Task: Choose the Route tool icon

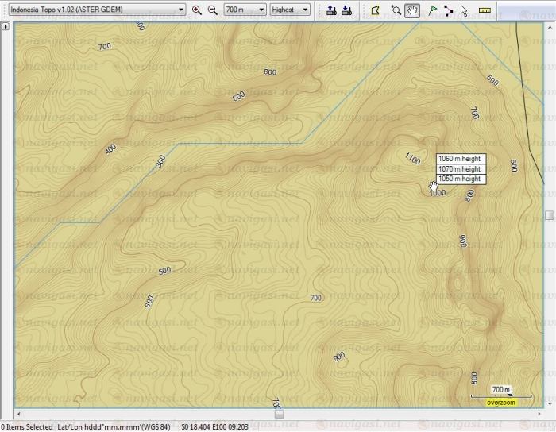Action: tap(449, 10)
